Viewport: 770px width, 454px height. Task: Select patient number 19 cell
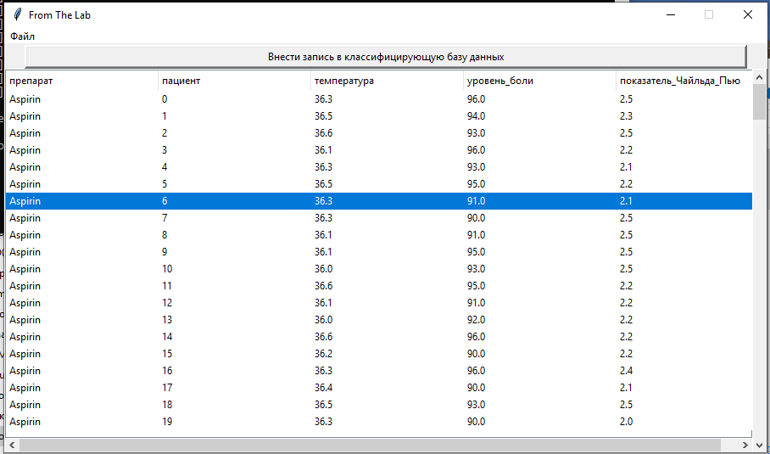click(x=167, y=422)
